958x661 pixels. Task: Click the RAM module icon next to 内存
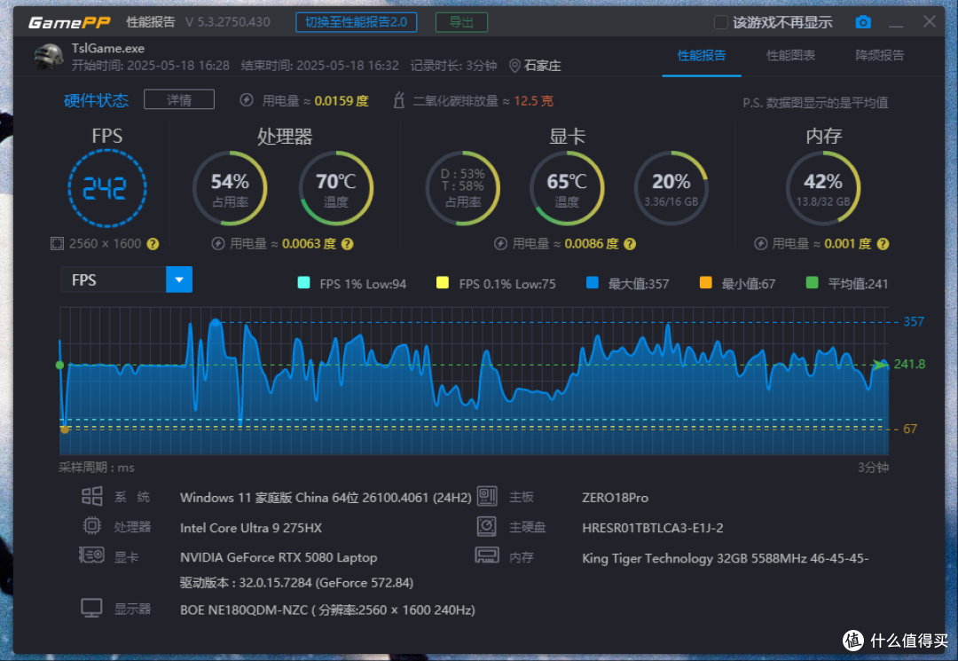pyautogui.click(x=487, y=555)
